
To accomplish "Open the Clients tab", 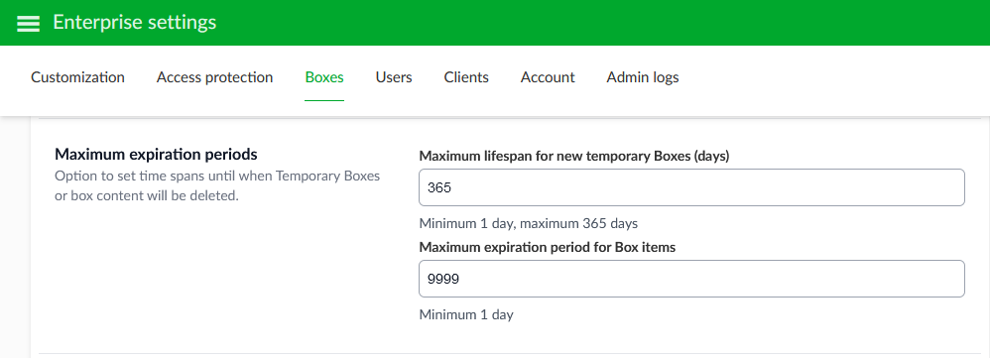I will point(466,77).
